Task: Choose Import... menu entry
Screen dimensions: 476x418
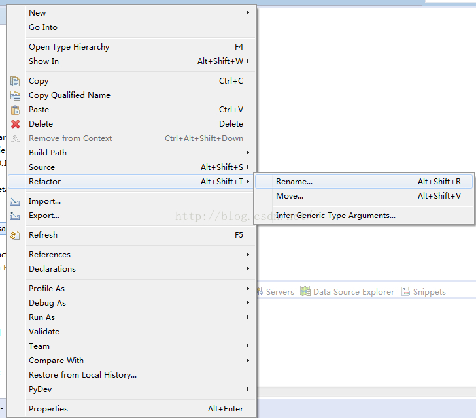Action: pos(132,201)
